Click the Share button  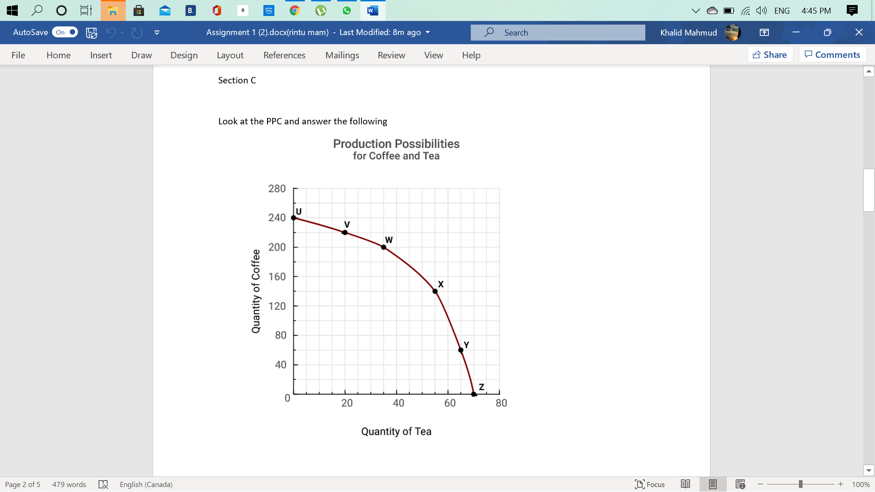tap(770, 55)
